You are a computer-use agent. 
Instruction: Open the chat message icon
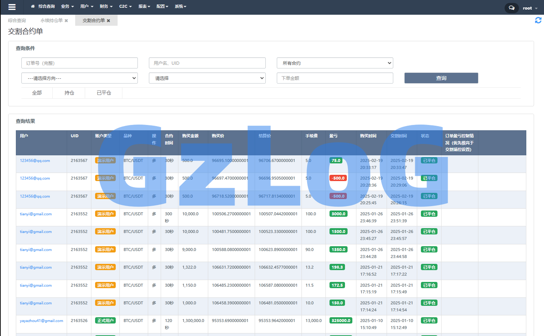click(511, 8)
